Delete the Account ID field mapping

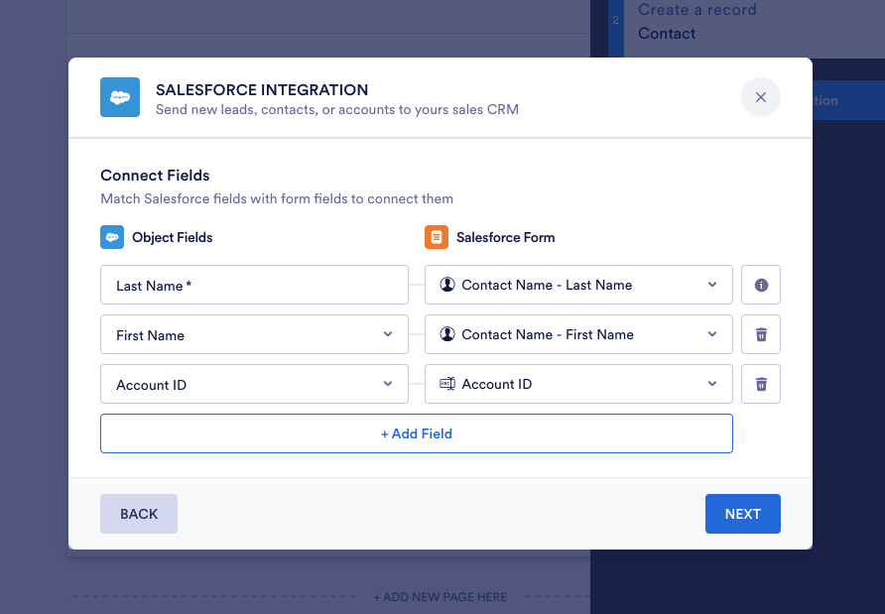pos(761,384)
